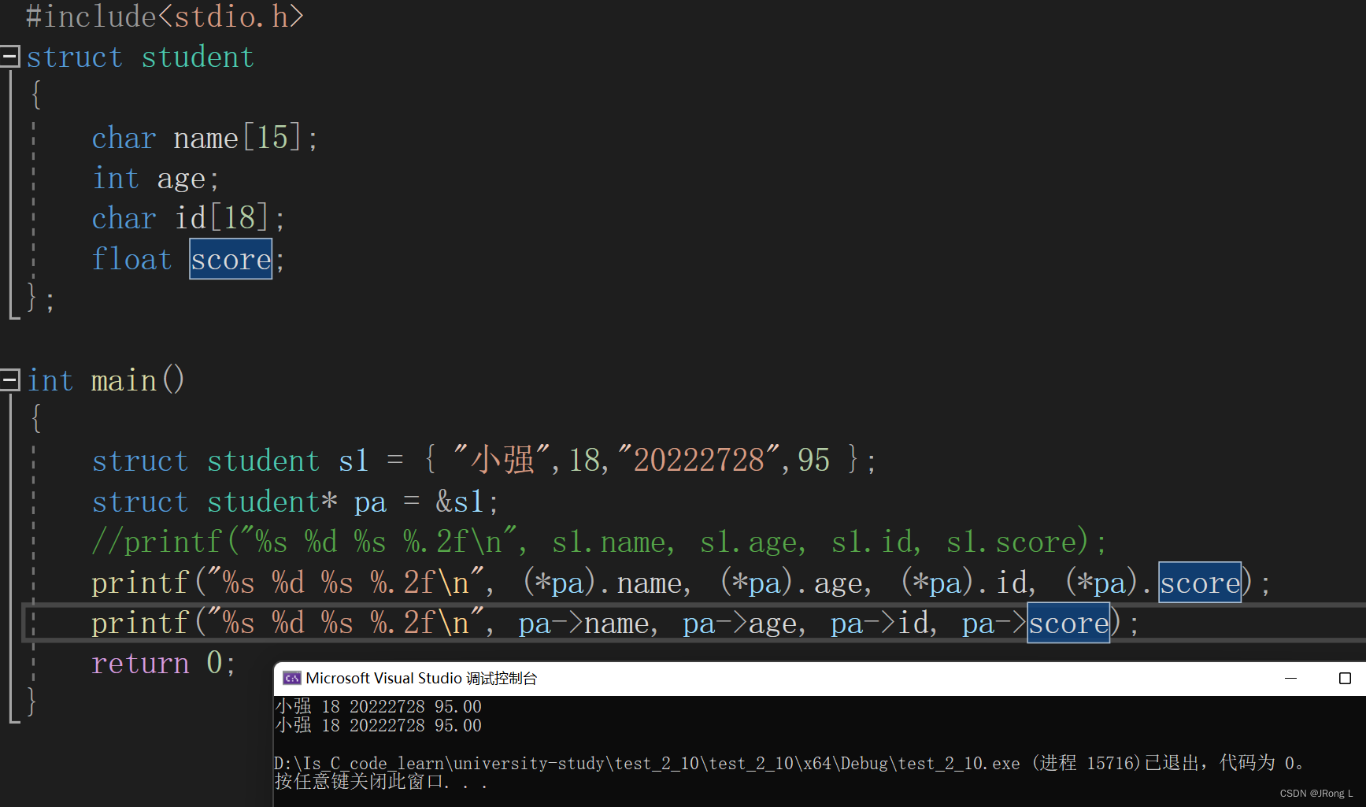Click (*pa).id in the printf call
Image resolution: width=1366 pixels, height=807 pixels.
(964, 583)
